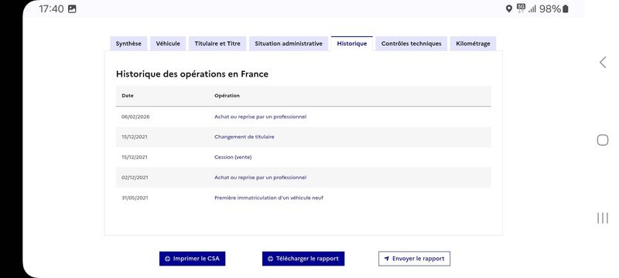Show the Kilométrage tab

pyautogui.click(x=473, y=44)
